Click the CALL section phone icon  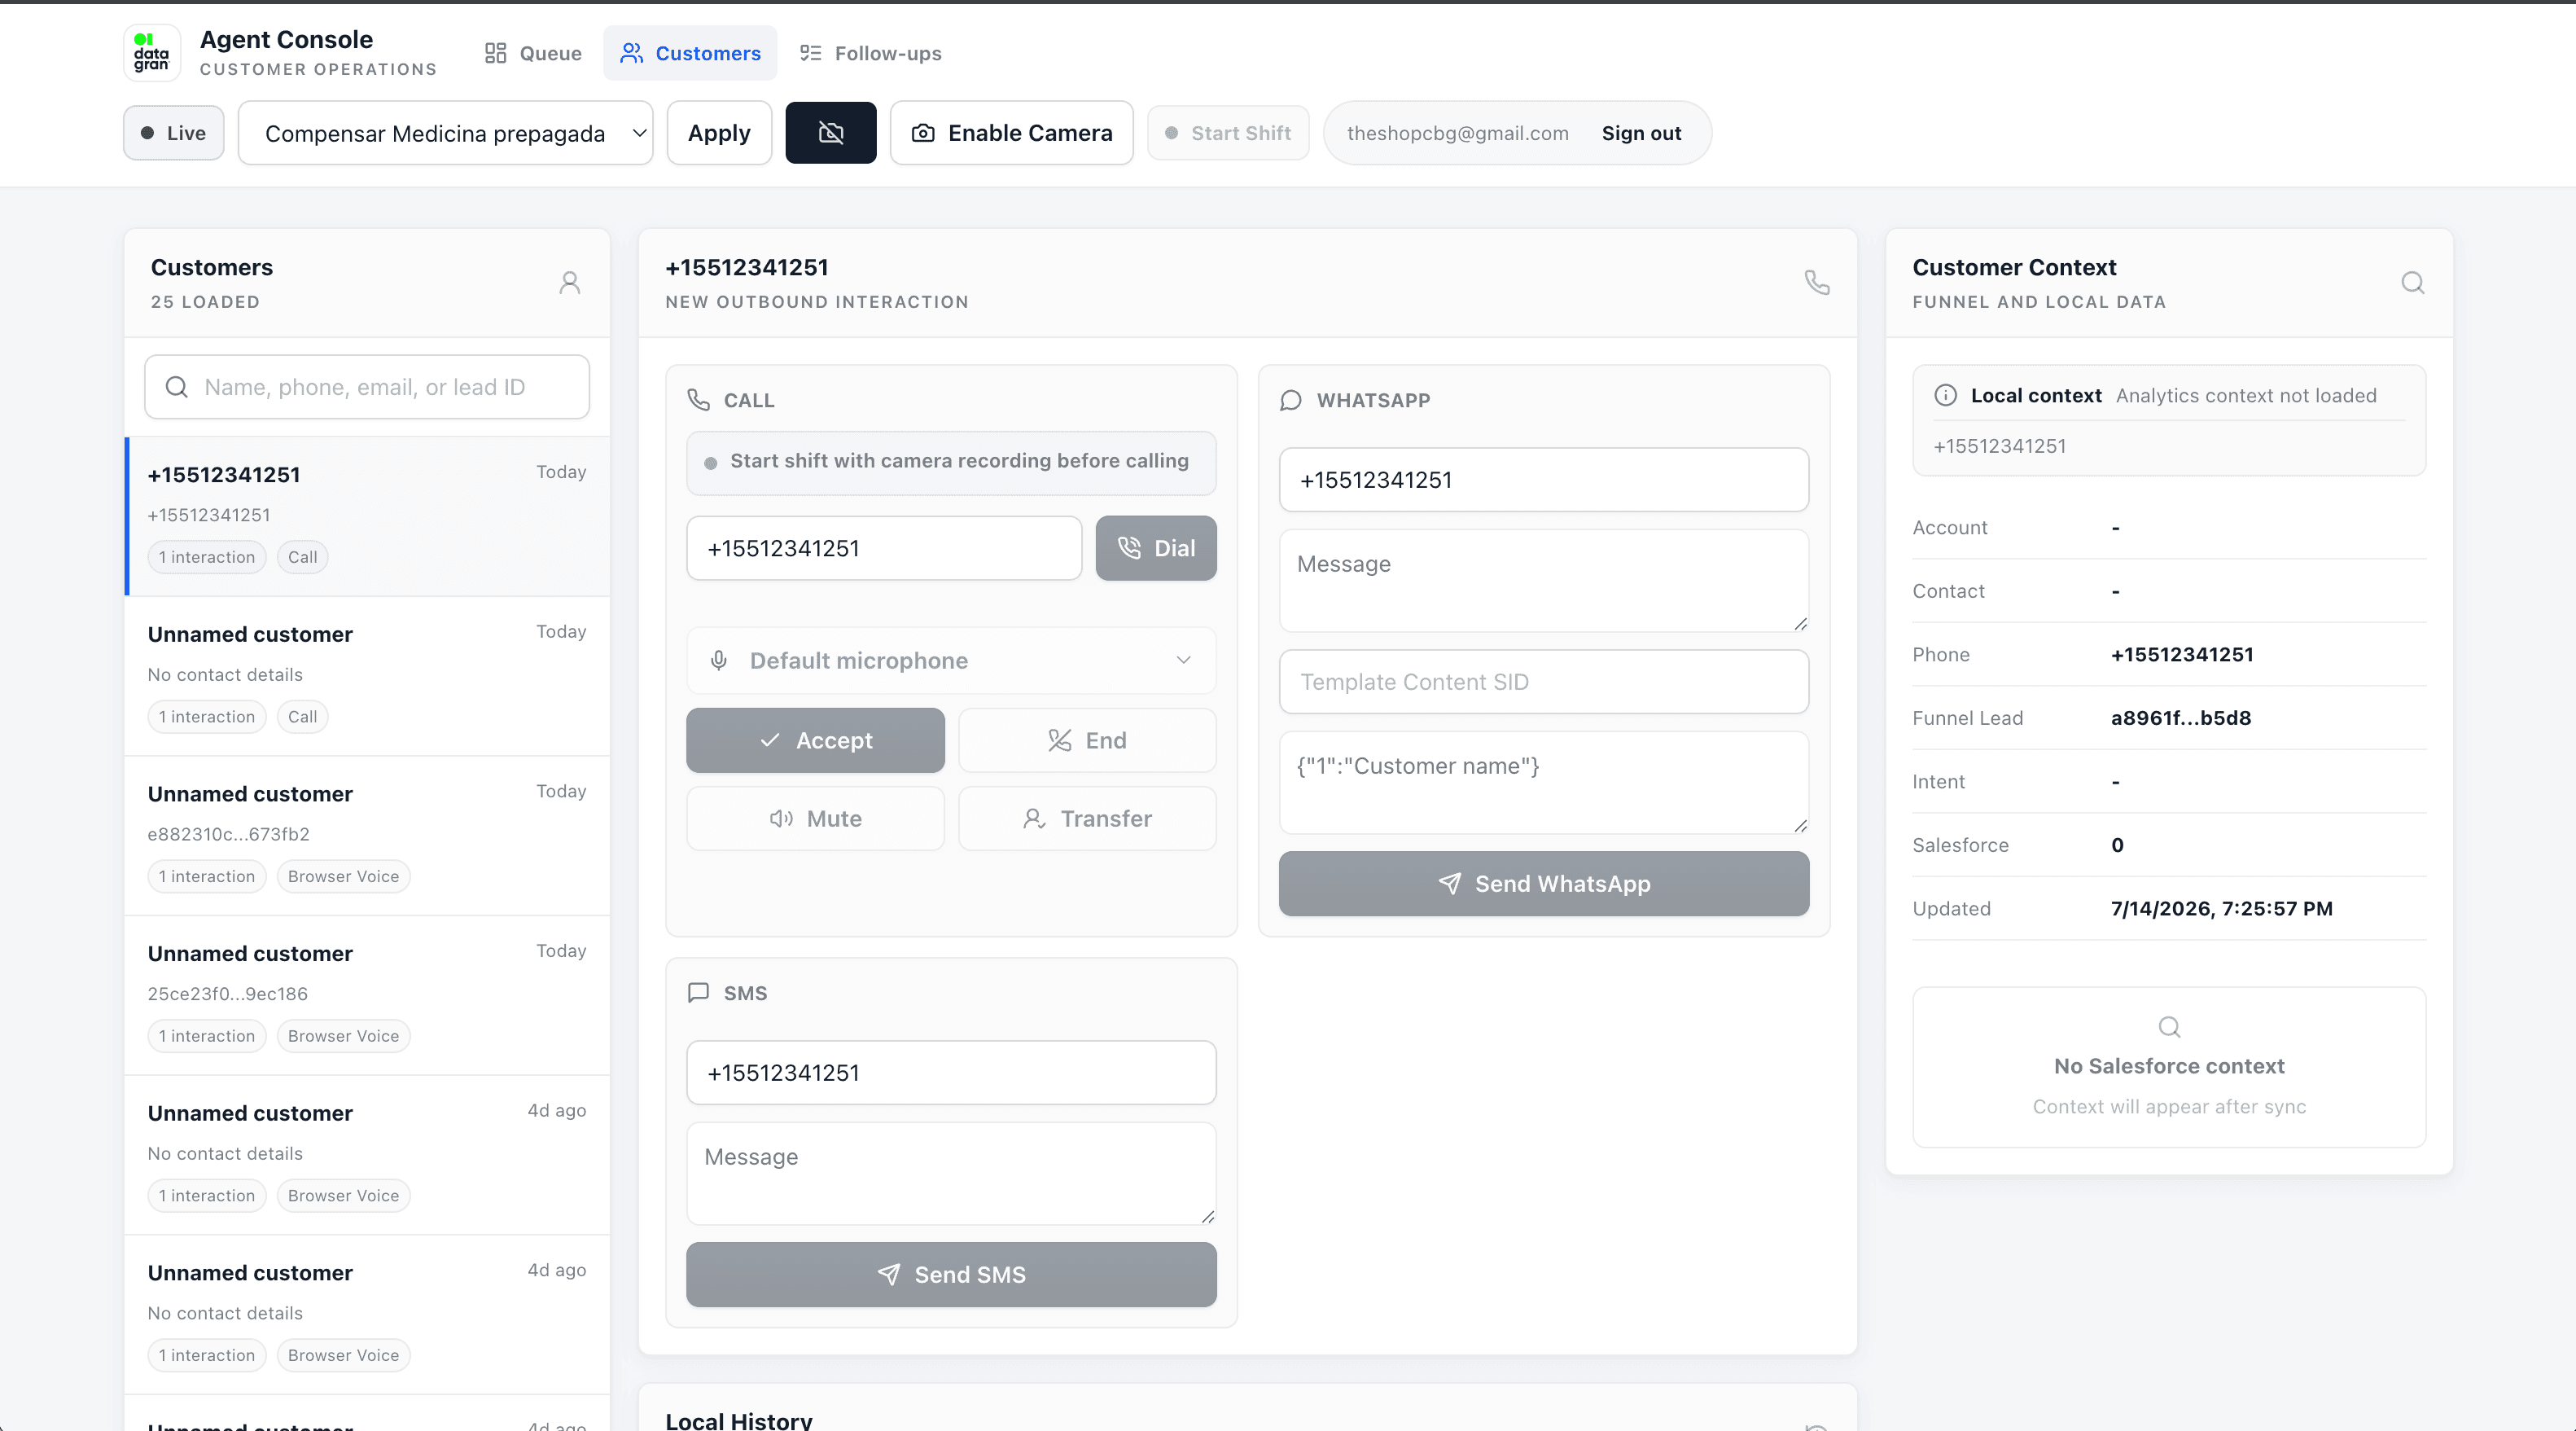[x=699, y=400]
